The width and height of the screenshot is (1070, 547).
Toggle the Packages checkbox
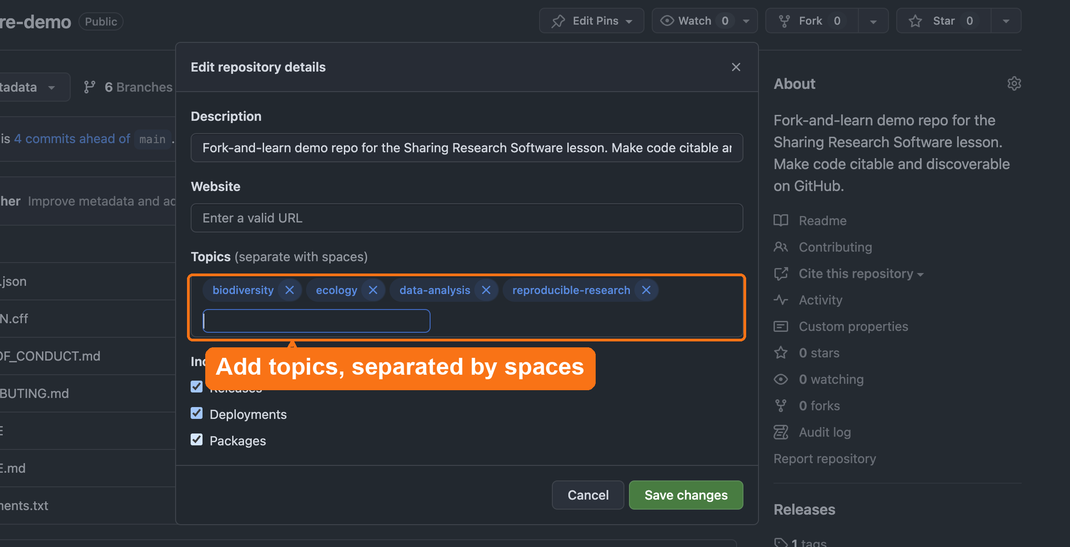(197, 439)
